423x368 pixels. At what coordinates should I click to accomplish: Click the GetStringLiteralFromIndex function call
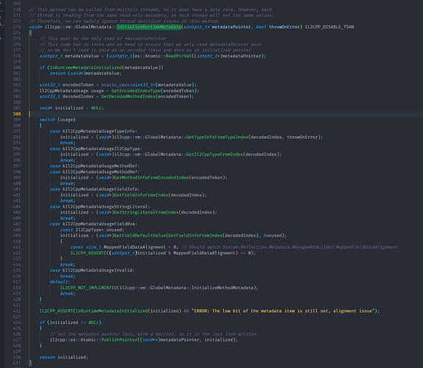tap(146, 212)
